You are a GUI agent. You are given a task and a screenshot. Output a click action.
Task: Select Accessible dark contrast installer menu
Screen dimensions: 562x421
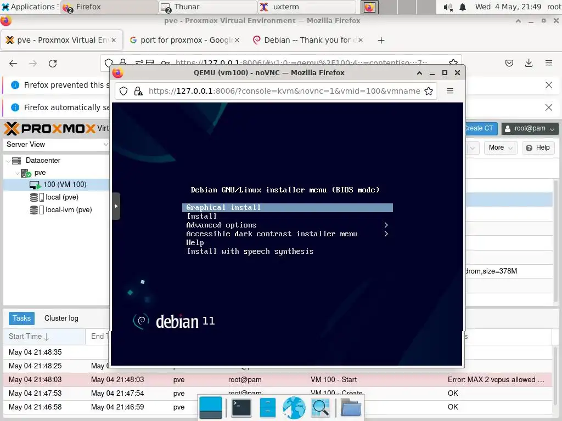click(x=272, y=234)
